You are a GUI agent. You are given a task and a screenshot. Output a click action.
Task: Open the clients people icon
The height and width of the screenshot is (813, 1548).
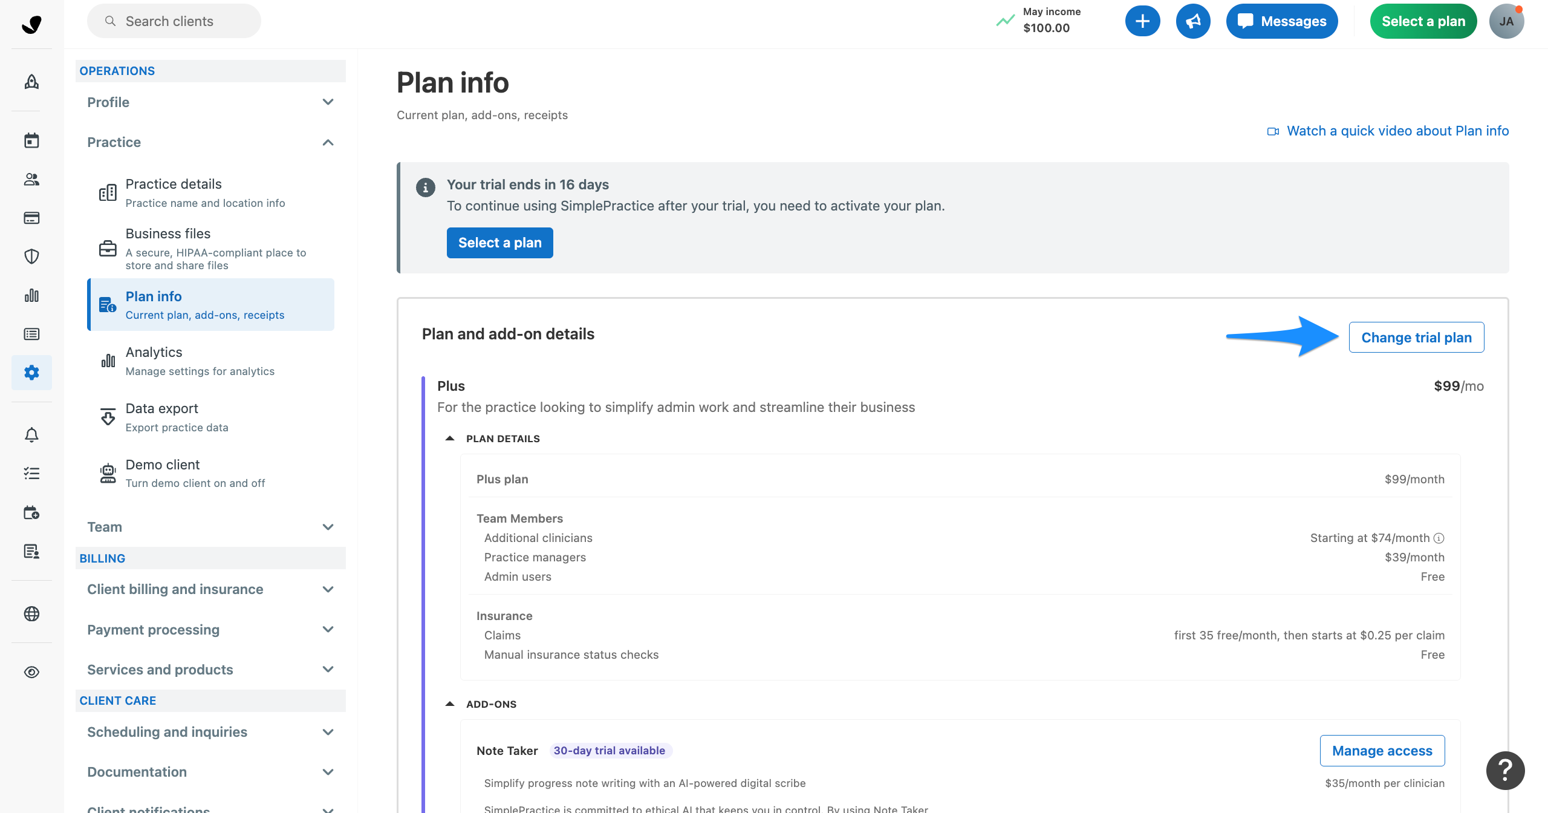click(x=31, y=179)
